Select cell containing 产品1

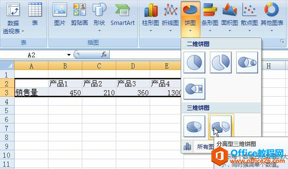65,84
